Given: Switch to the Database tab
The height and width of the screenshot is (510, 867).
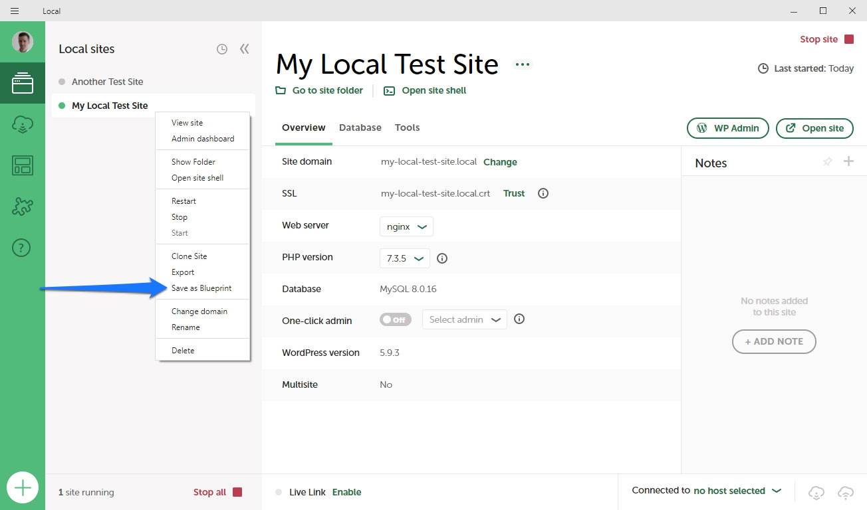Looking at the screenshot, I should click(x=360, y=127).
